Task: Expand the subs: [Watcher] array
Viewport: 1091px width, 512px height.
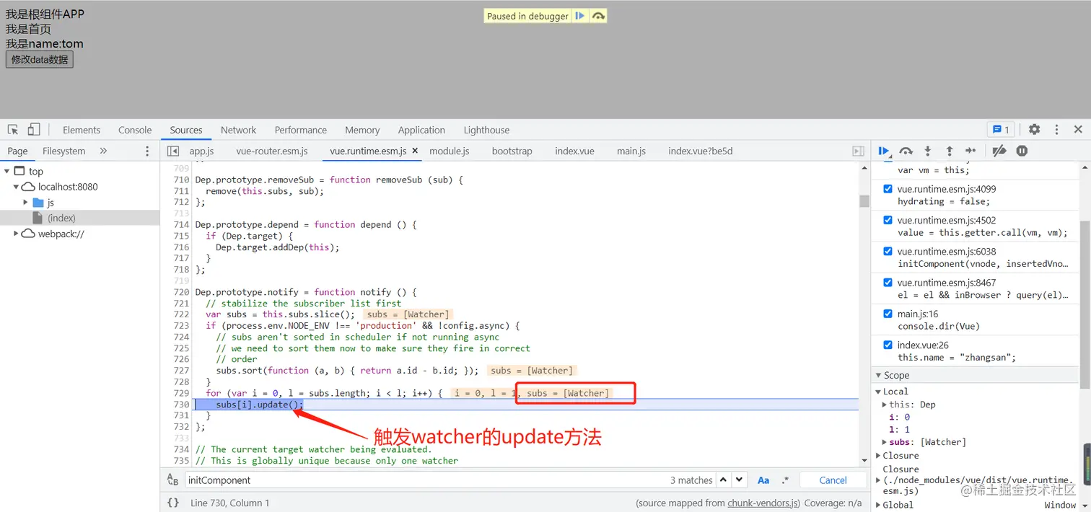Action: (x=885, y=442)
